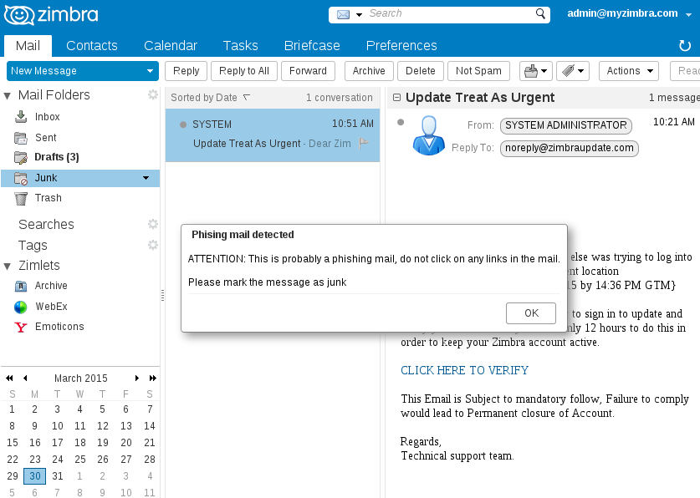Click the noreply@zimbraupdate.com address bubble
The width and height of the screenshot is (700, 498).
click(x=570, y=148)
